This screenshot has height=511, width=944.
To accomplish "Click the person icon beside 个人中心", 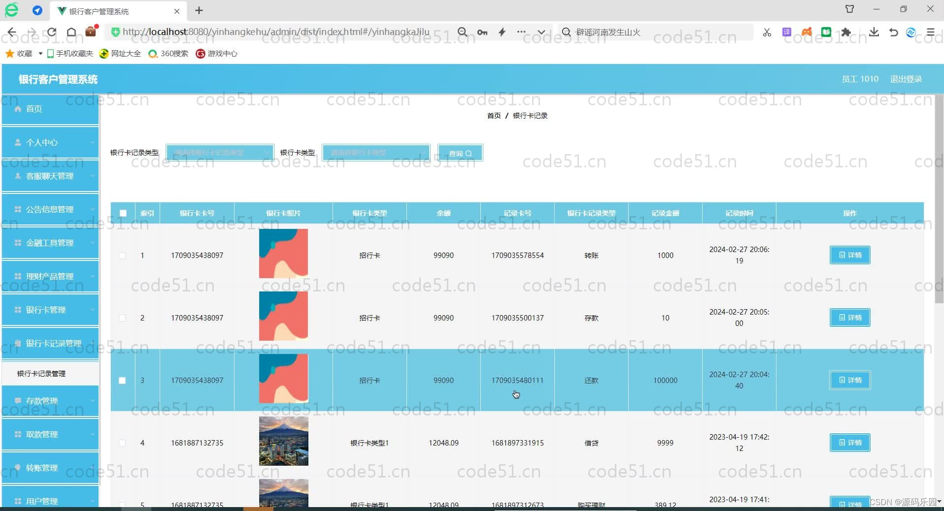I will (18, 142).
